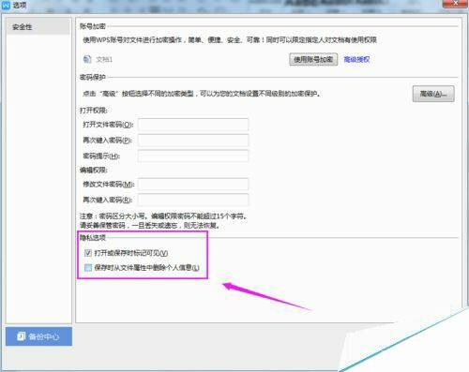The width and height of the screenshot is (469, 372).
Task: Click the WPS icon in title bar
Action: (6, 5)
